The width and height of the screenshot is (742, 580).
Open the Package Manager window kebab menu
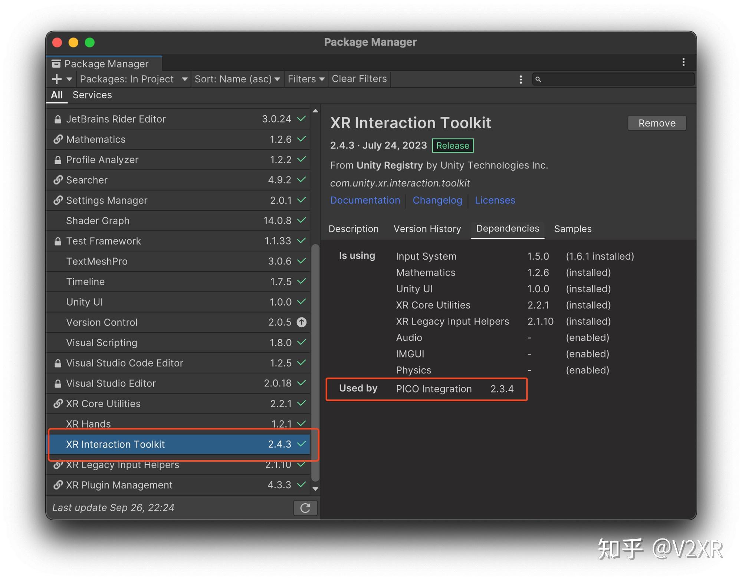683,62
